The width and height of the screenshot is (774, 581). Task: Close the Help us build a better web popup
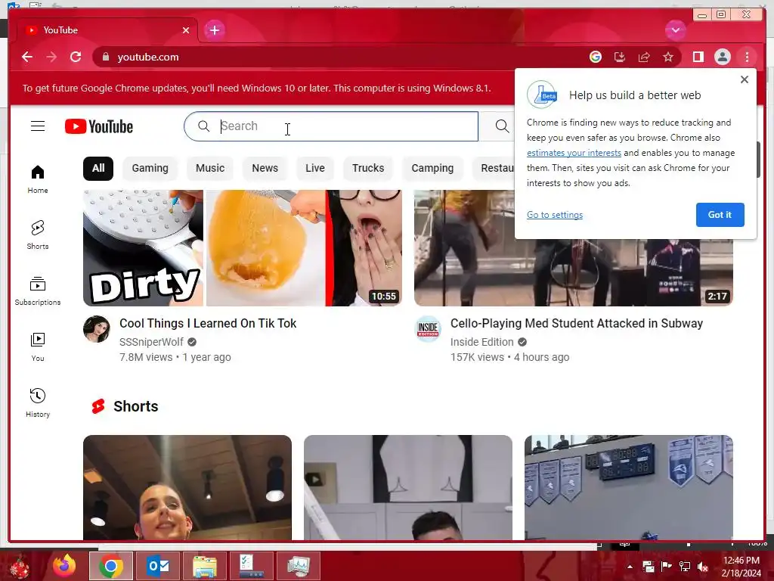(x=745, y=79)
